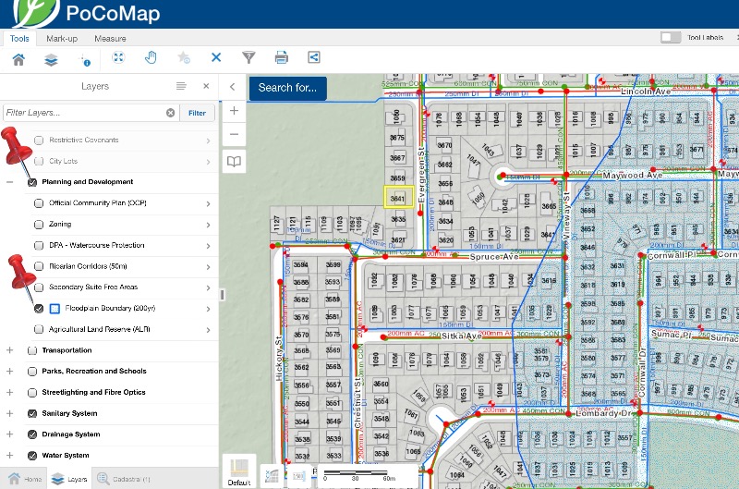Viewport: 739px width, 489px height.
Task: Open the Layers bottom panel tab
Action: tap(69, 479)
